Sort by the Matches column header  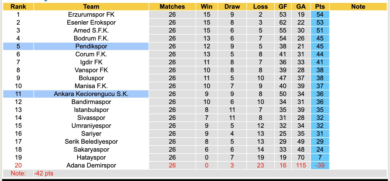click(x=172, y=7)
